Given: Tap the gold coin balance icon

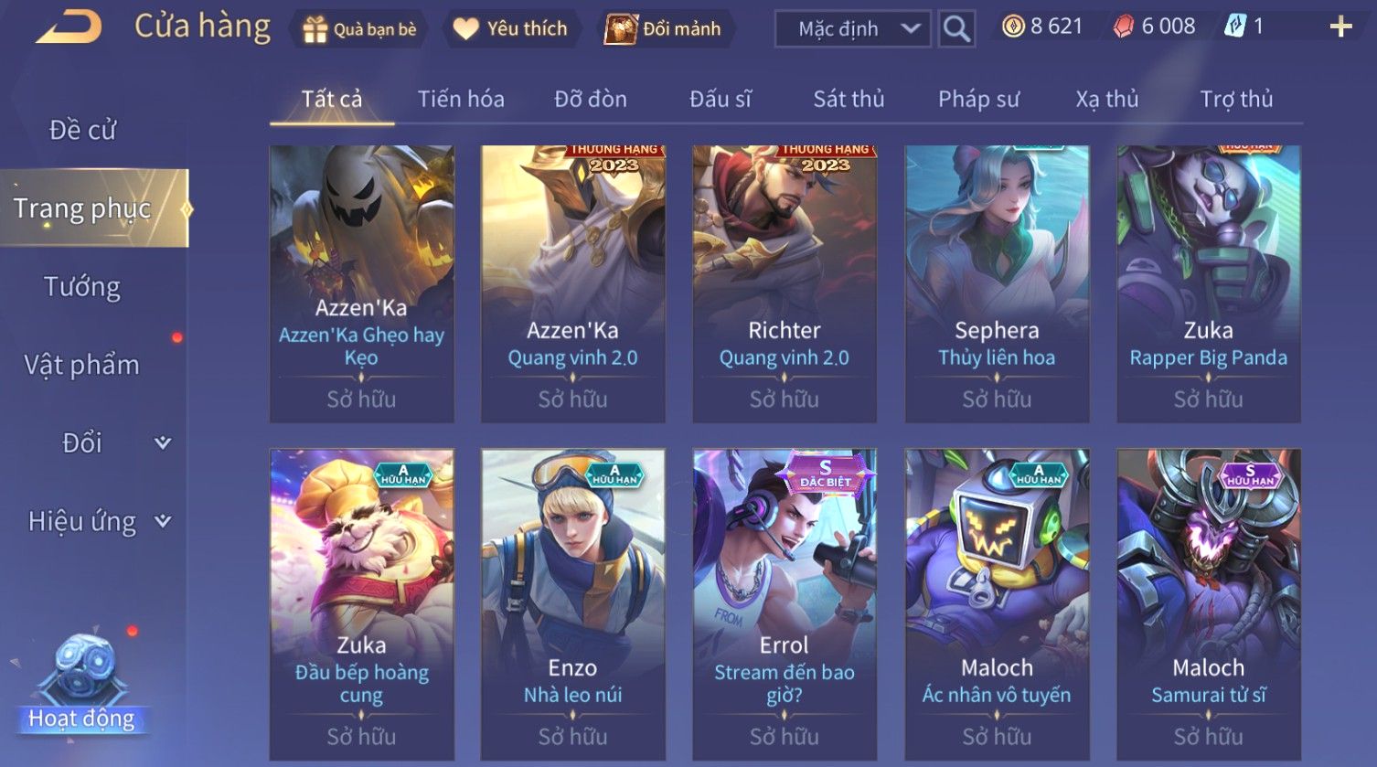Looking at the screenshot, I should (1013, 27).
